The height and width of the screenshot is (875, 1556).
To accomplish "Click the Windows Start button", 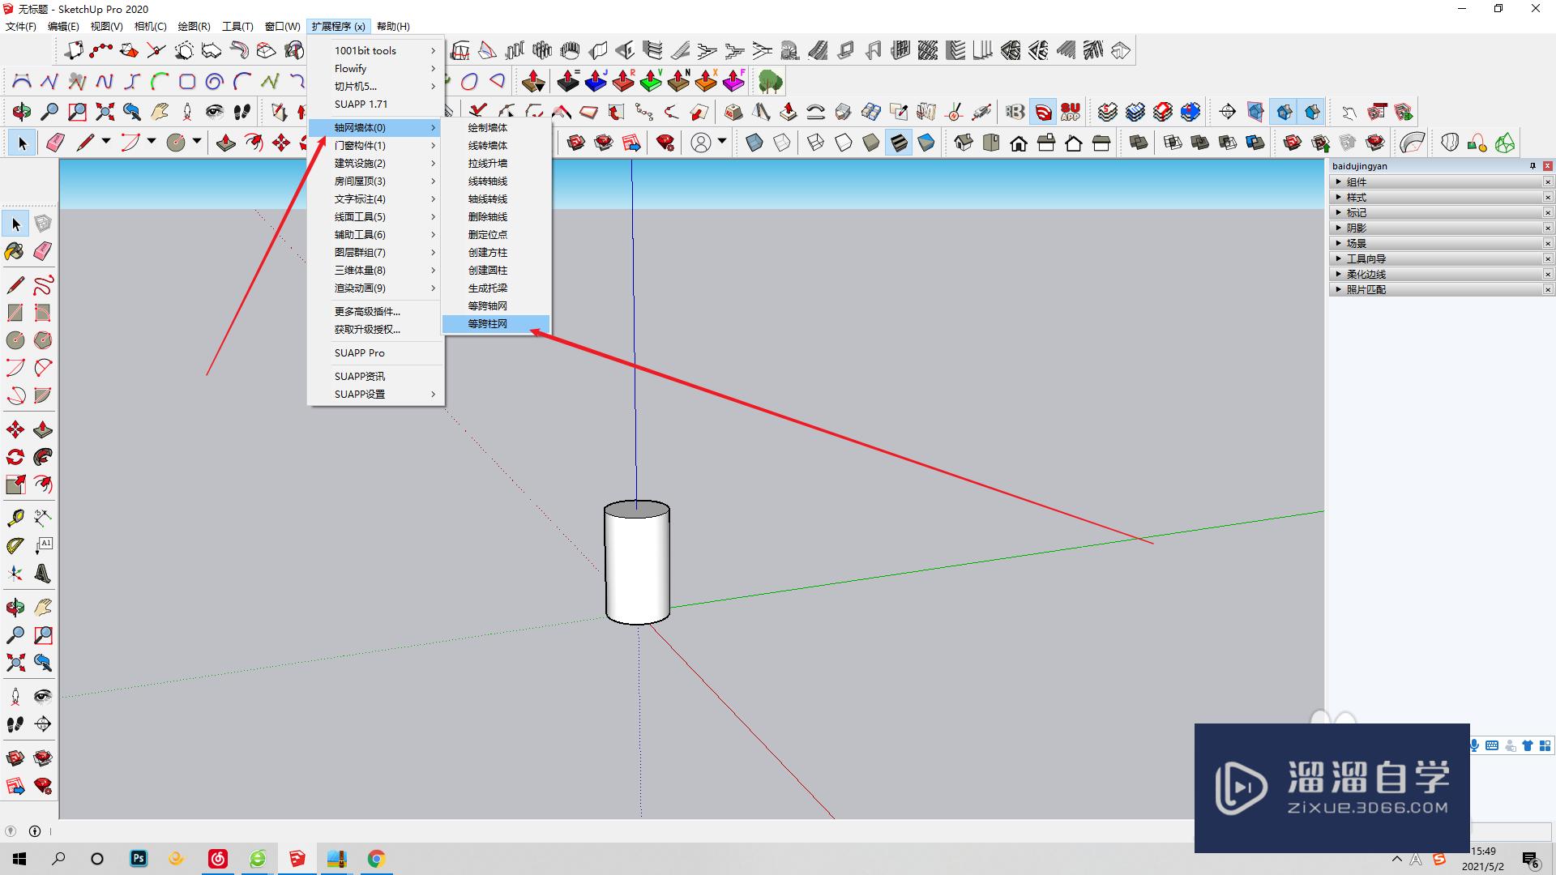I will (x=19, y=859).
